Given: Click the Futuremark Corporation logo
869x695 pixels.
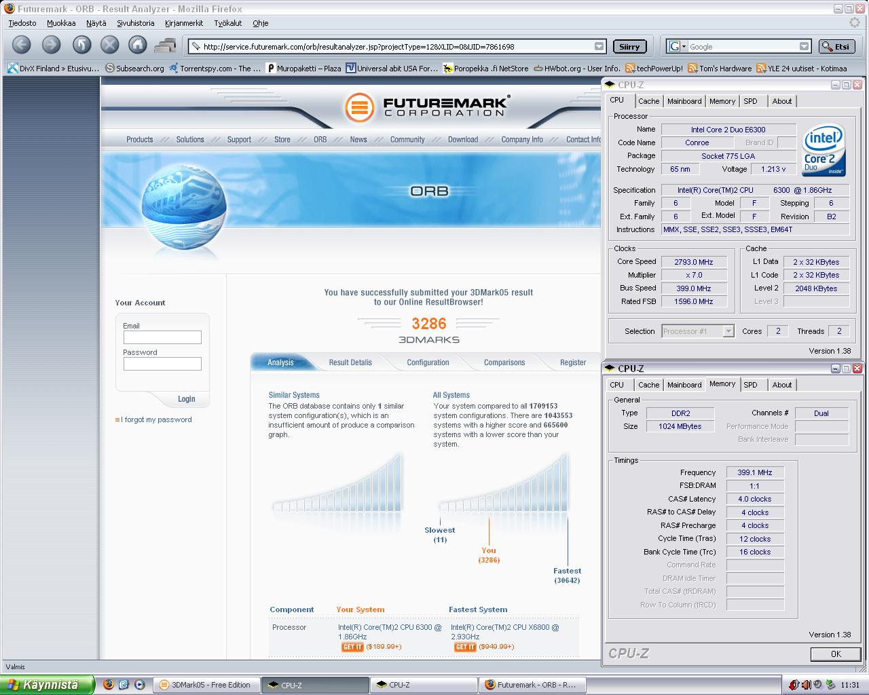Looking at the screenshot, I should pyautogui.click(x=427, y=107).
